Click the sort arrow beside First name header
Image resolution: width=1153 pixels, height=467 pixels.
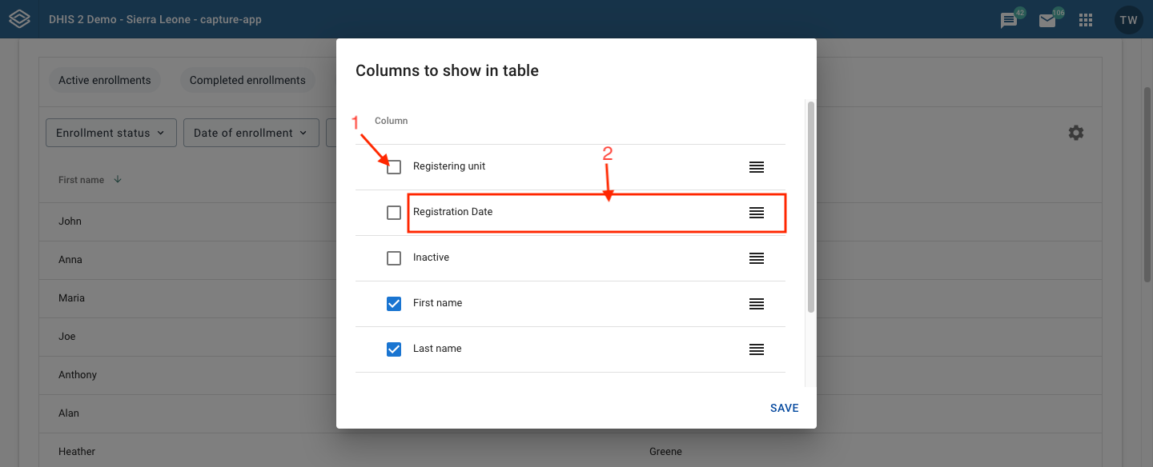click(118, 180)
